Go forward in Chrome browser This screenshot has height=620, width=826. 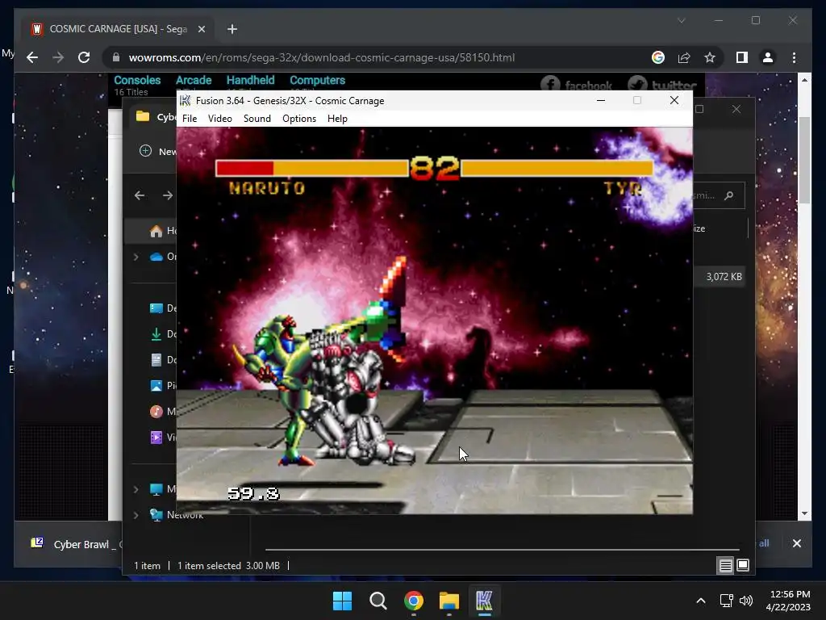(x=58, y=57)
